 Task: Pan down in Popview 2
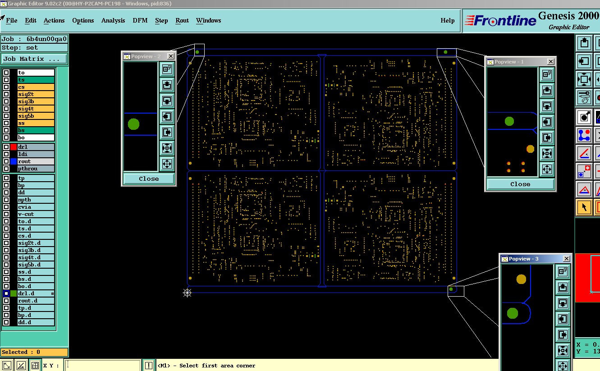167,101
